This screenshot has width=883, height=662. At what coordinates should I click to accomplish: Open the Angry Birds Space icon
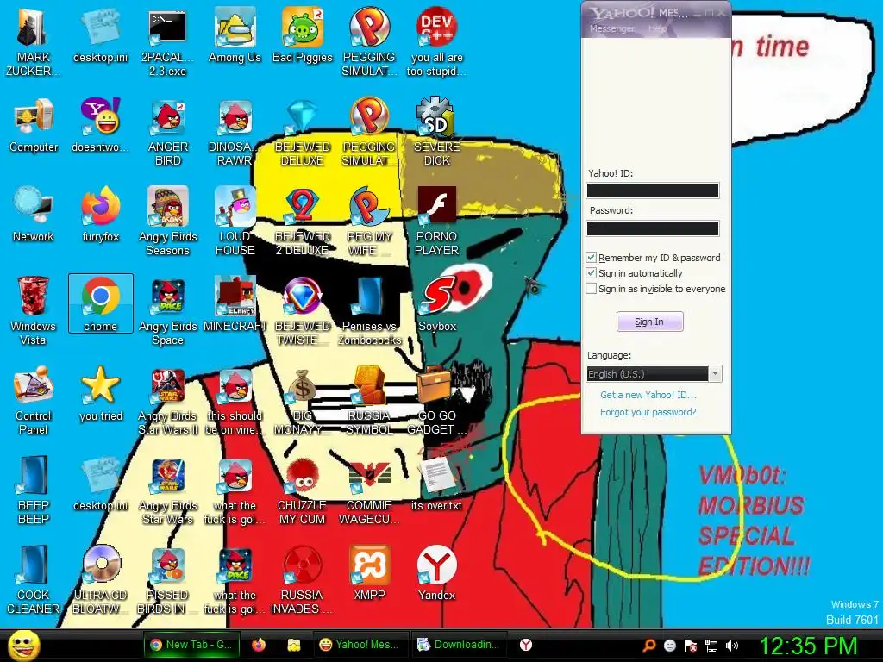point(167,309)
